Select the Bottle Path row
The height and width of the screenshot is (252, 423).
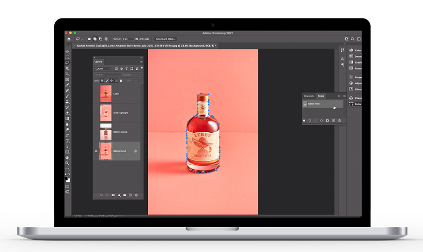click(x=323, y=104)
